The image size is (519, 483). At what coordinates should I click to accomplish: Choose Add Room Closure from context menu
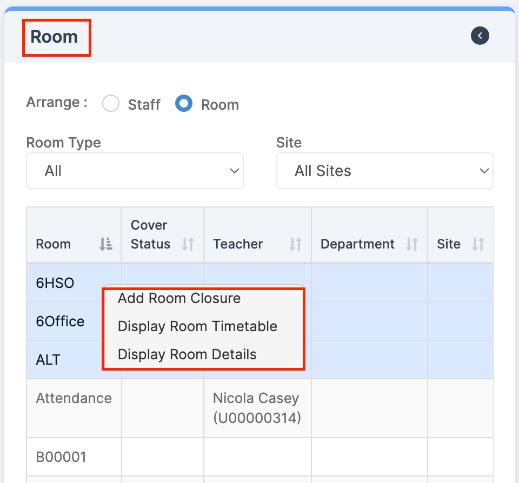(179, 298)
